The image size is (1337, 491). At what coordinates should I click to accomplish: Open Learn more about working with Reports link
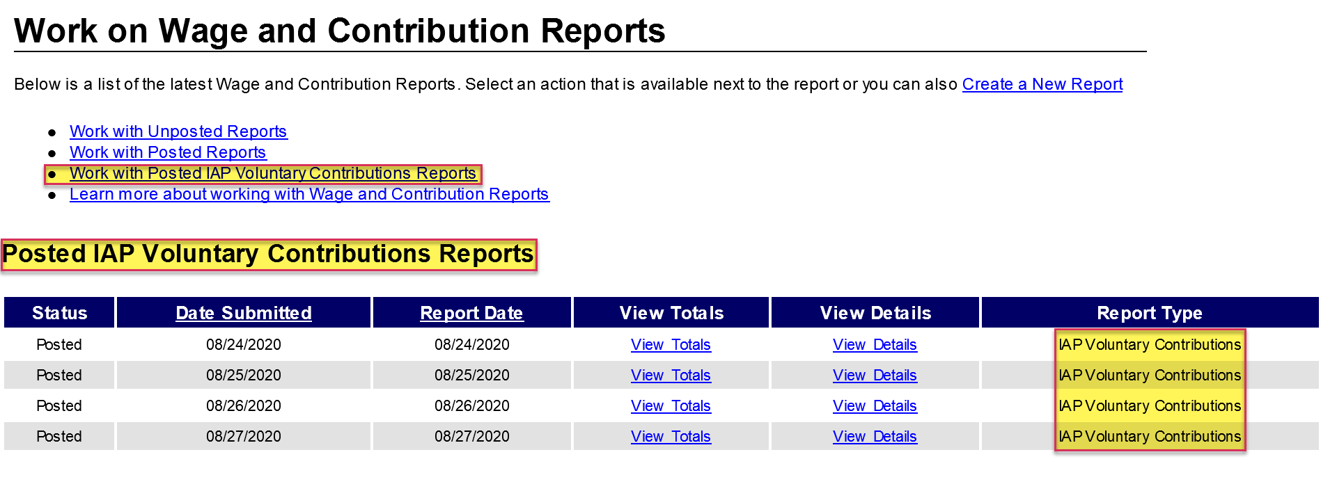[x=309, y=194]
